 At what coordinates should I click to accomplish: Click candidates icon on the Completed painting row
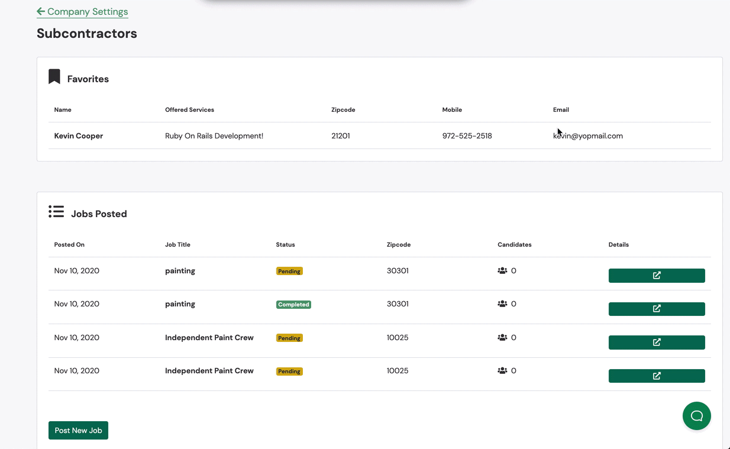tap(502, 304)
